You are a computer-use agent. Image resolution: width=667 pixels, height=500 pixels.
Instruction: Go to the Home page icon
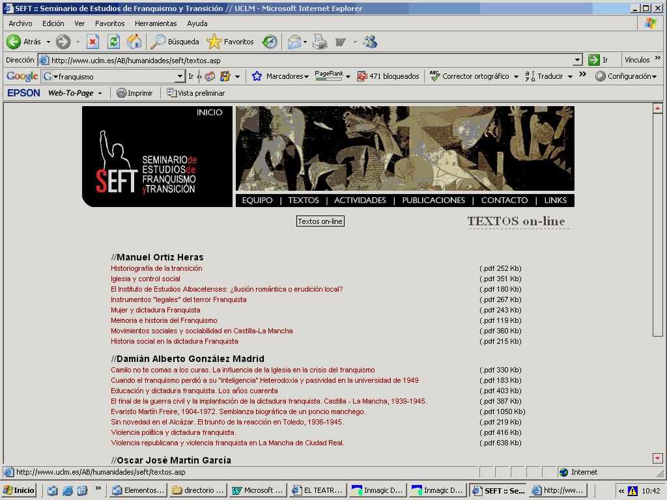(x=134, y=42)
